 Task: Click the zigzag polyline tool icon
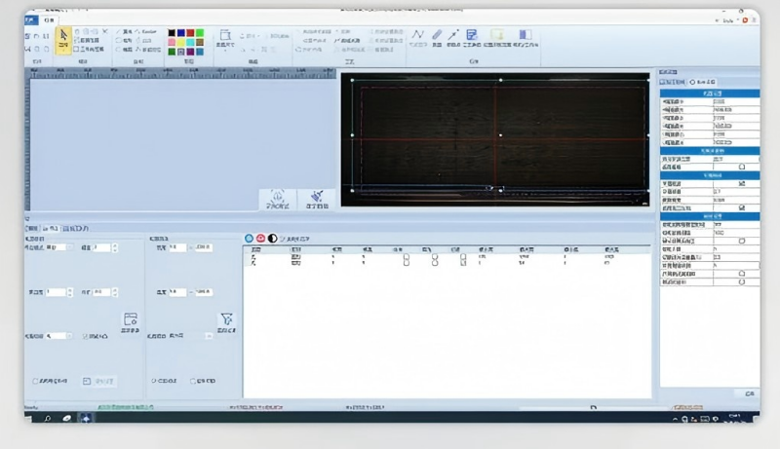click(x=417, y=36)
